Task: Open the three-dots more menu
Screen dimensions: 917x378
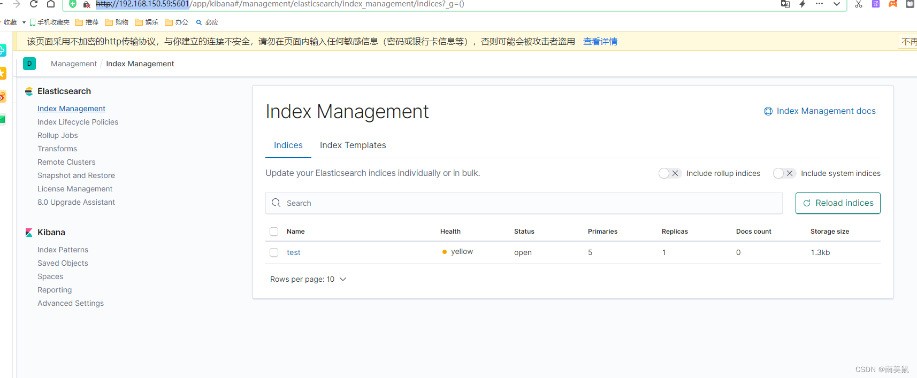Action: click(x=819, y=4)
